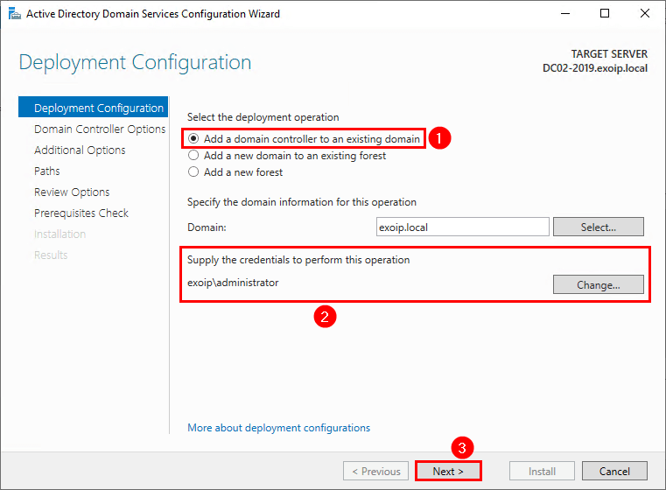Click the wizard application icon in title bar
The image size is (666, 490).
tap(15, 14)
